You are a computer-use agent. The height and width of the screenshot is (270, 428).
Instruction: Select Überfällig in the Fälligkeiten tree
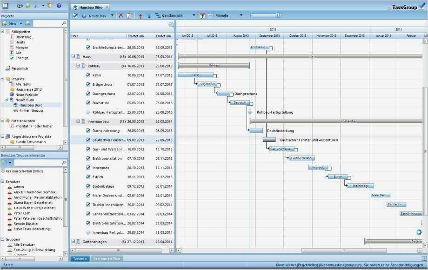(23, 37)
